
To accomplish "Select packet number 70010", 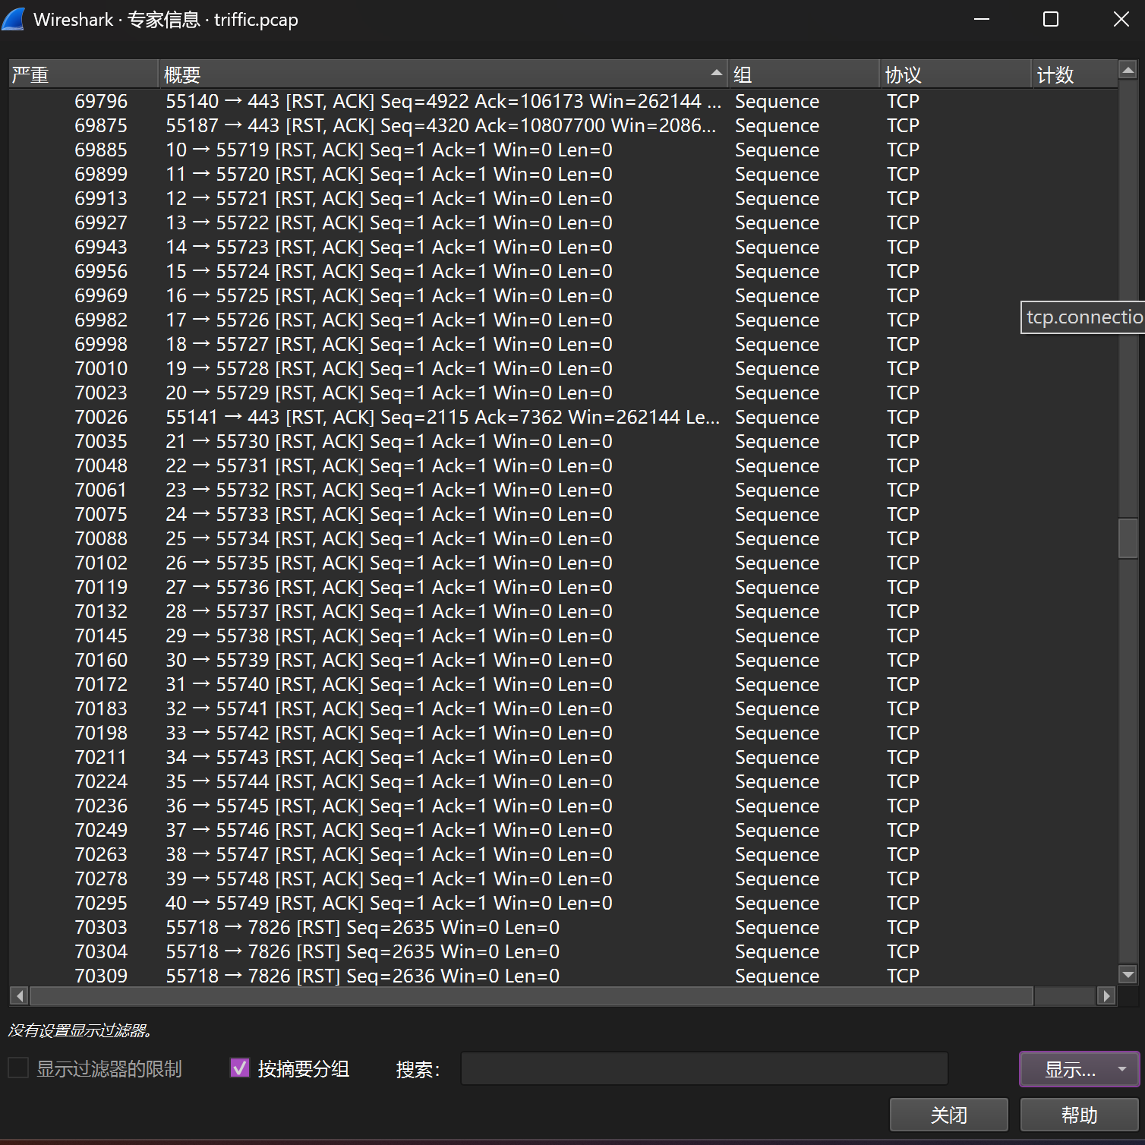I will [101, 368].
